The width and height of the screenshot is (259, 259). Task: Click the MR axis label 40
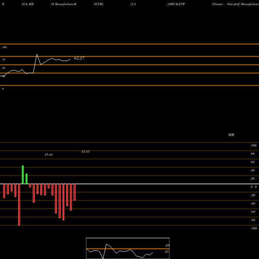pos(253,170)
